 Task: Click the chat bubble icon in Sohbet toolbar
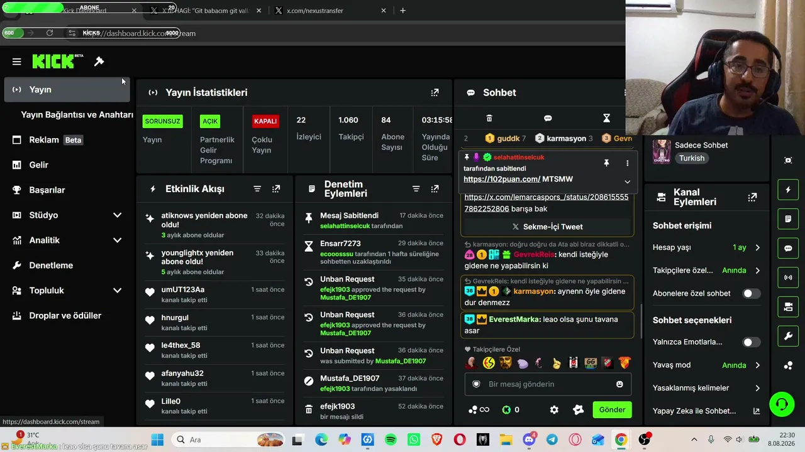pyautogui.click(x=548, y=118)
